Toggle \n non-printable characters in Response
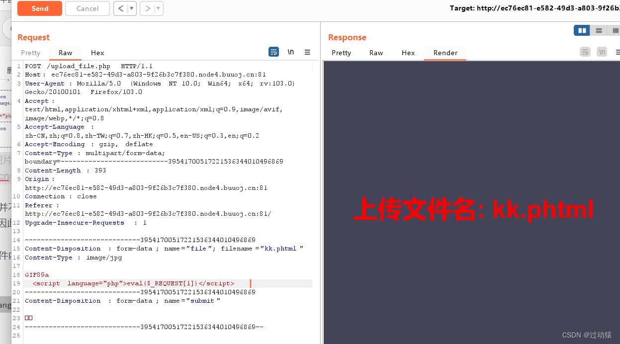620x344 pixels. pos(602,52)
